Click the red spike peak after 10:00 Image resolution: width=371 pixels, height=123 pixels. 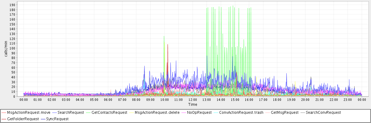click(168, 45)
